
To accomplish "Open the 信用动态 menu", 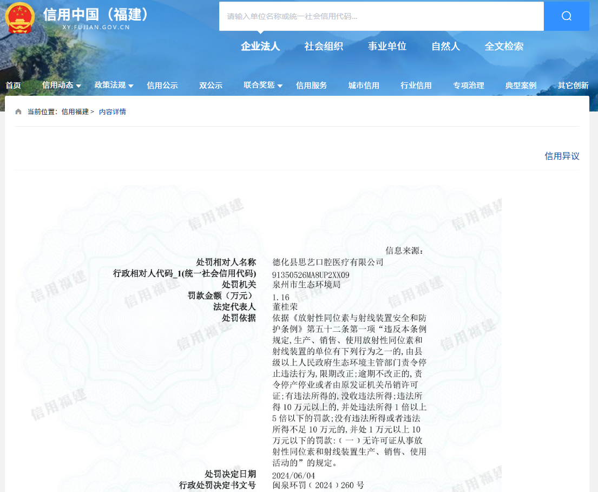I will (x=57, y=85).
